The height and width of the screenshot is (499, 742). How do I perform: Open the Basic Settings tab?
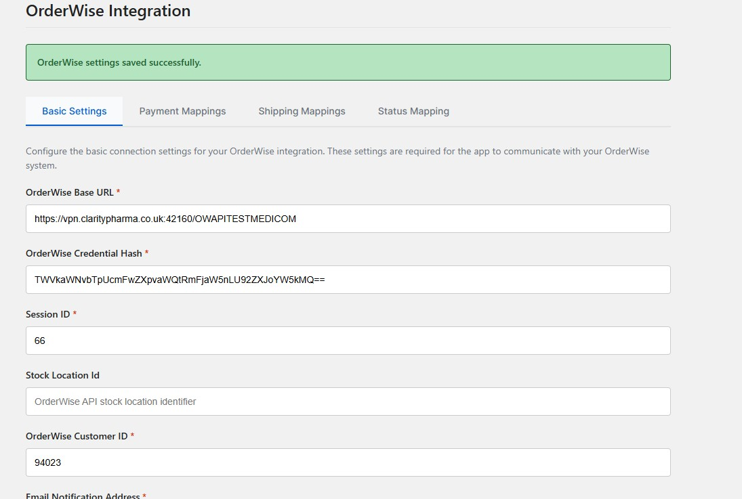coord(75,111)
